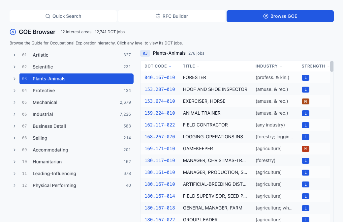Screen dimensions: 343x222
Task: Click the L strength badge for ANIMAL TRAINER
Action: (305, 113)
